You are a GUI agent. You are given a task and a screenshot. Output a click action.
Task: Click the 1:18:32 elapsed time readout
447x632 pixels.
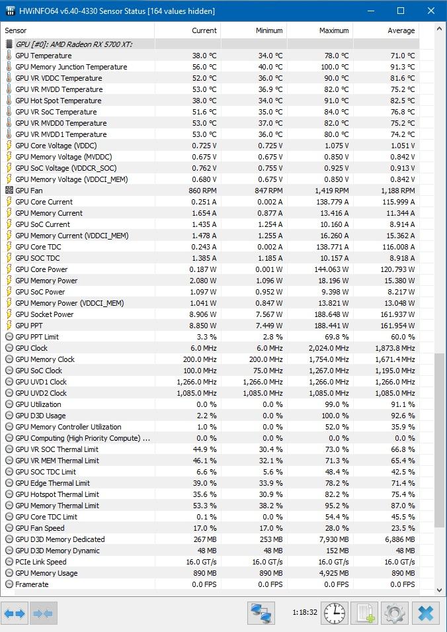pyautogui.click(x=305, y=612)
